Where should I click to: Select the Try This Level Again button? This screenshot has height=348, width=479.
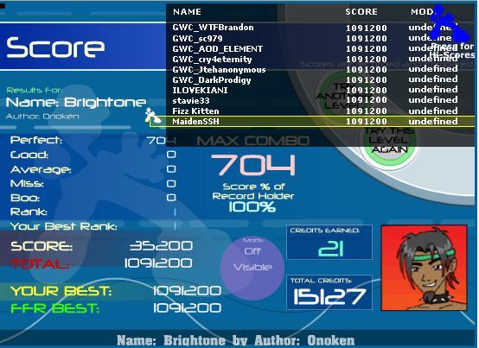click(389, 140)
